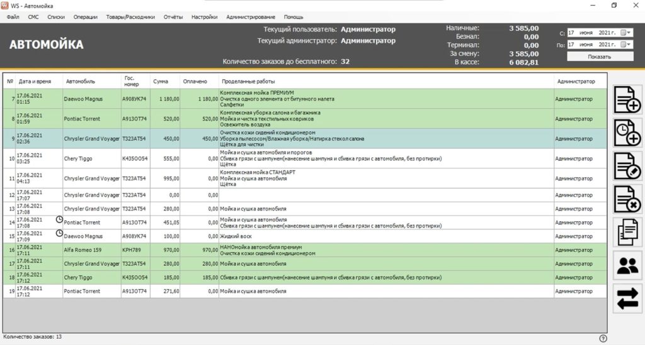The image size is (645, 345).
Task: Sort by Дата и время column header
Action: [38, 81]
